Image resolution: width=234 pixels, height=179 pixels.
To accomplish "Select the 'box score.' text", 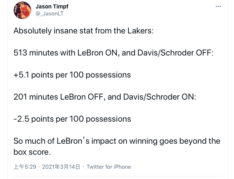I will (32, 152).
